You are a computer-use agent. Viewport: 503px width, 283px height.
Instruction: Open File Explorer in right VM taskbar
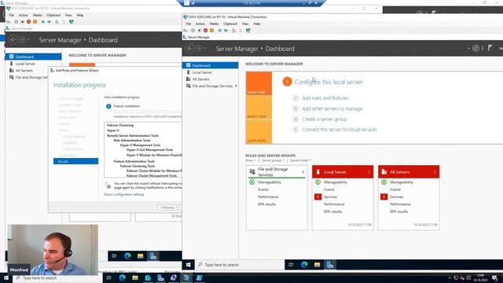[318, 265]
